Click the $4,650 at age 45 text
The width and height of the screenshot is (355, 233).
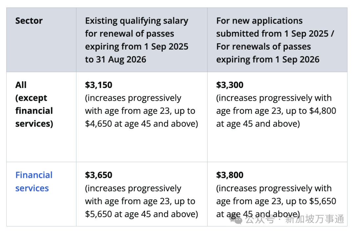click(x=118, y=124)
